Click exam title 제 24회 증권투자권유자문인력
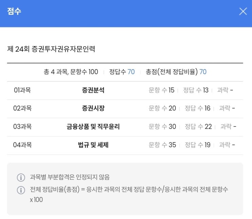The image size is (252, 219). click(51, 49)
